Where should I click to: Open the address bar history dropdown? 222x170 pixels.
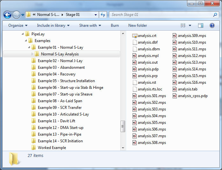pos(96,15)
